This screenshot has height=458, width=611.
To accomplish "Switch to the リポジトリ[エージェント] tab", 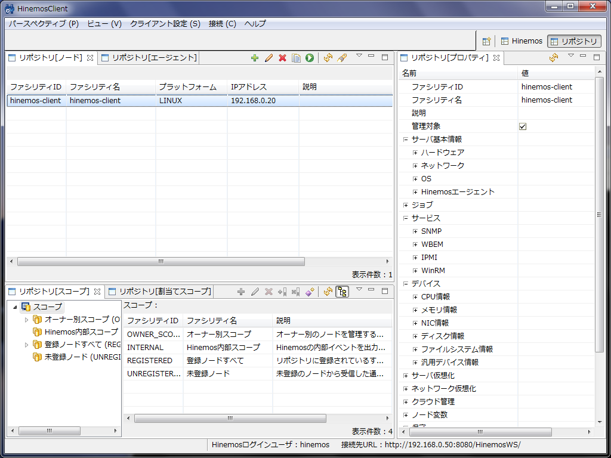I will [149, 58].
